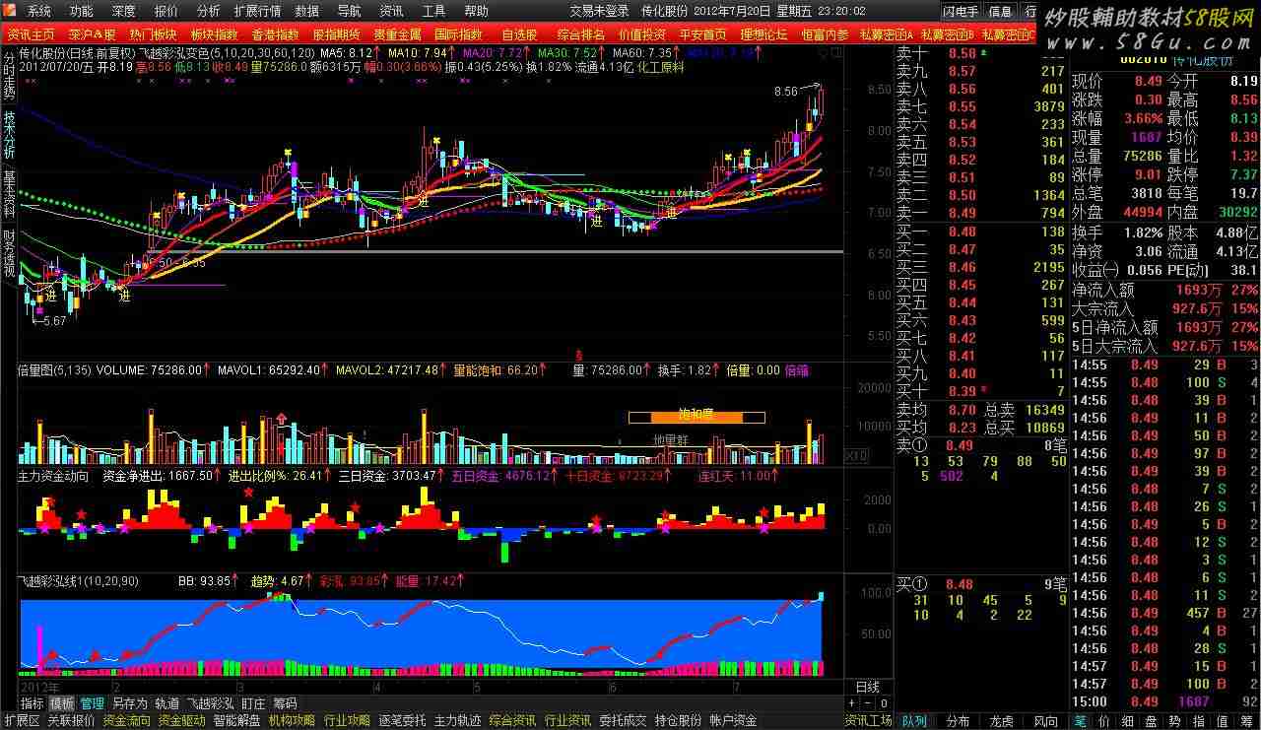Switch to the 队列 order-queue tab
Image resolution: width=1261 pixels, height=730 pixels.
(913, 721)
